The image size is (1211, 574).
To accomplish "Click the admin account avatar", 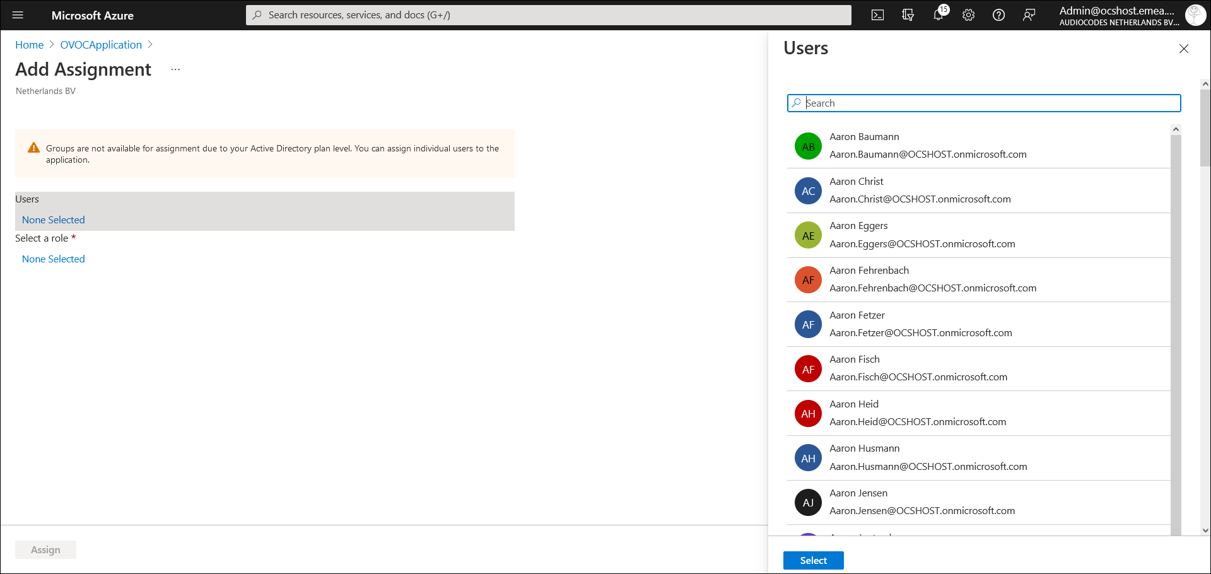I will click(x=1195, y=15).
